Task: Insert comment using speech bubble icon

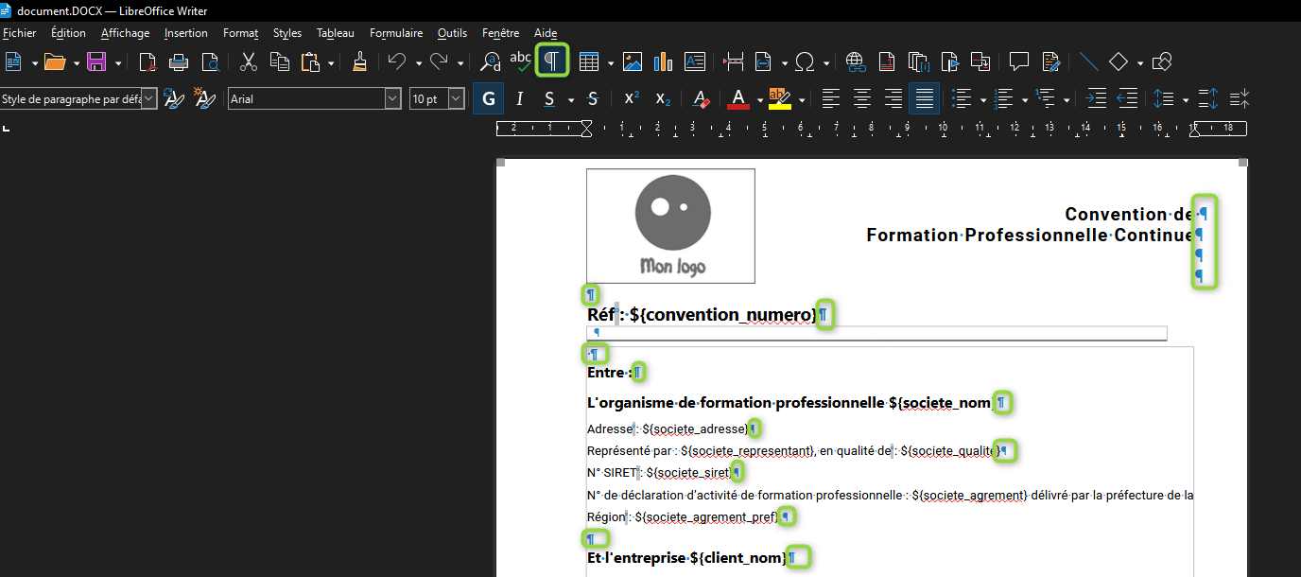Action: point(1018,62)
